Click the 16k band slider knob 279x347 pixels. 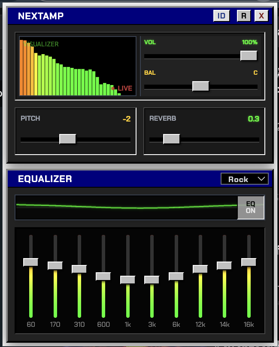[x=249, y=262]
